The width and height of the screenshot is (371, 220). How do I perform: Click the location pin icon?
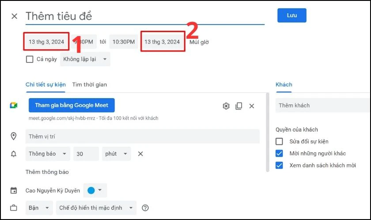coord(14,136)
